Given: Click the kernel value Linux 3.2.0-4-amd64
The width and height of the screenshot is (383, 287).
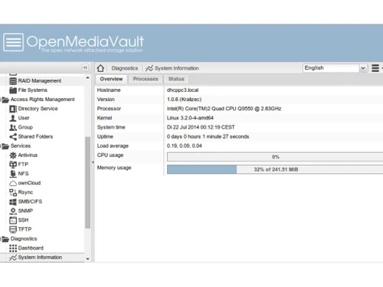Looking at the screenshot, I should (x=190, y=118).
